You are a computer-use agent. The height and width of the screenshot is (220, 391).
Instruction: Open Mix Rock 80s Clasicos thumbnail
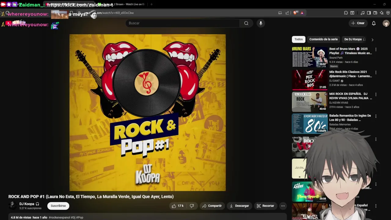pyautogui.click(x=310, y=80)
